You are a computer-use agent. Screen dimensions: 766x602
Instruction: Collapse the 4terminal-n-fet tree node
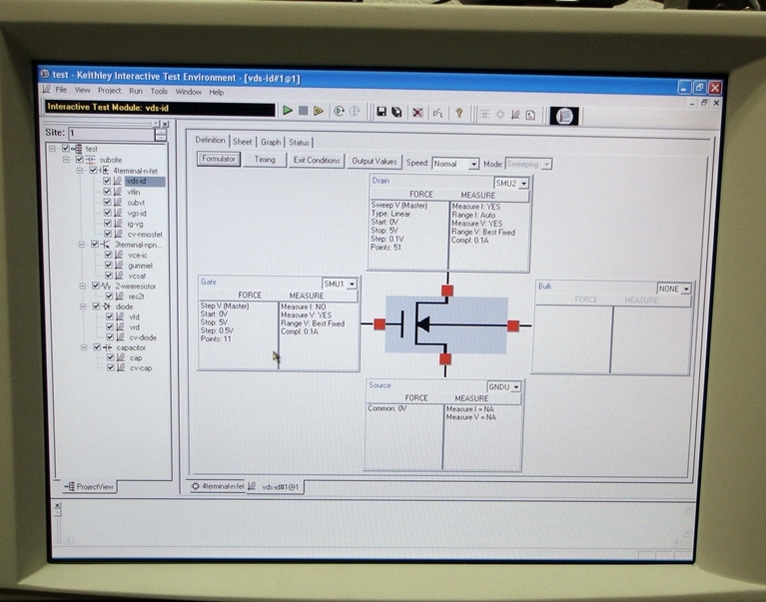tap(79, 171)
